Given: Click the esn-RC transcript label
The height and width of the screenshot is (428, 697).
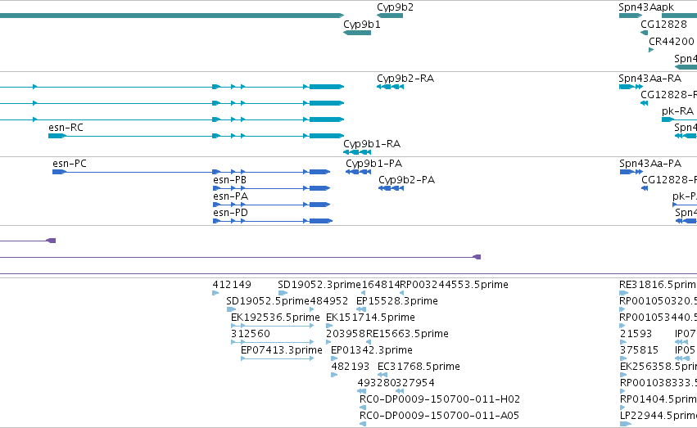Looking at the screenshot, I should (66, 128).
